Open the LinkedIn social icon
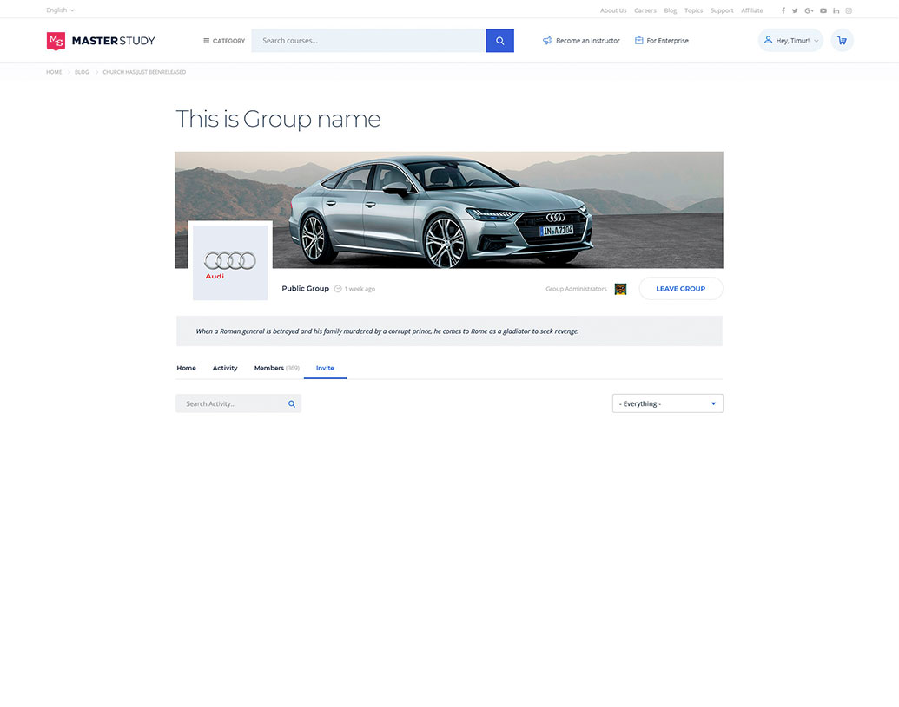The image size is (899, 707). point(836,10)
